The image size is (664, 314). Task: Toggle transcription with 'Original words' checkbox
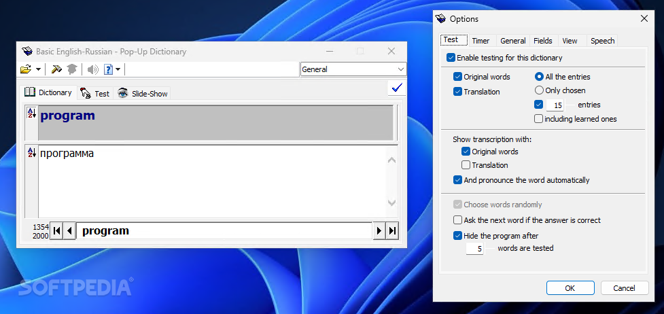click(466, 152)
